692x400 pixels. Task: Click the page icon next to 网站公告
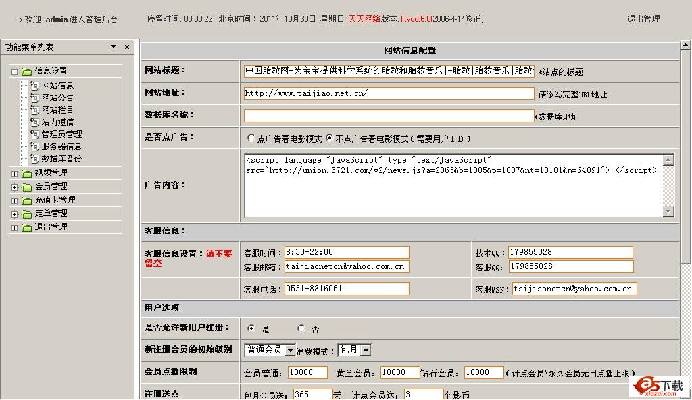34,97
